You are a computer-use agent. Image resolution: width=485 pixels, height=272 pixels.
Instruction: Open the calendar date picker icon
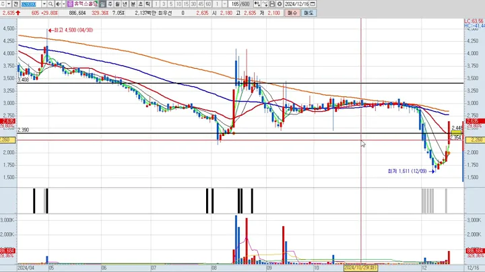[313, 4]
